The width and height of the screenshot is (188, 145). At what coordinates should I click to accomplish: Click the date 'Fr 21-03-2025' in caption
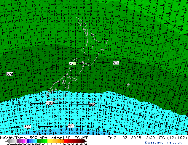click(x=124, y=138)
